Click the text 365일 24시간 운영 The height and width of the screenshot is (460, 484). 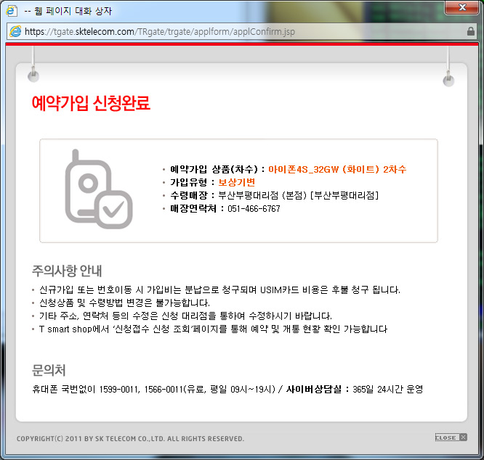point(387,389)
